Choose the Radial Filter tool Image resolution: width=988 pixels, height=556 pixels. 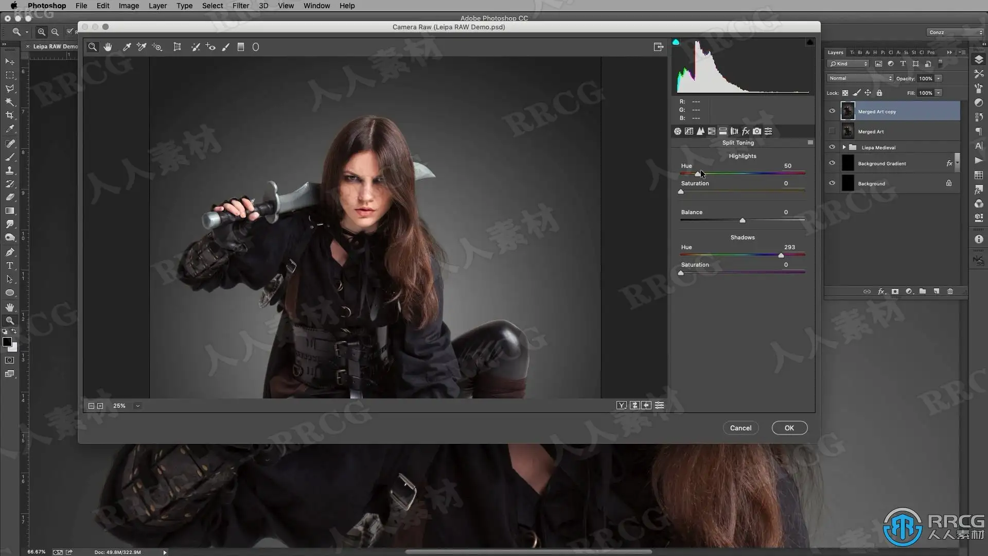256,47
